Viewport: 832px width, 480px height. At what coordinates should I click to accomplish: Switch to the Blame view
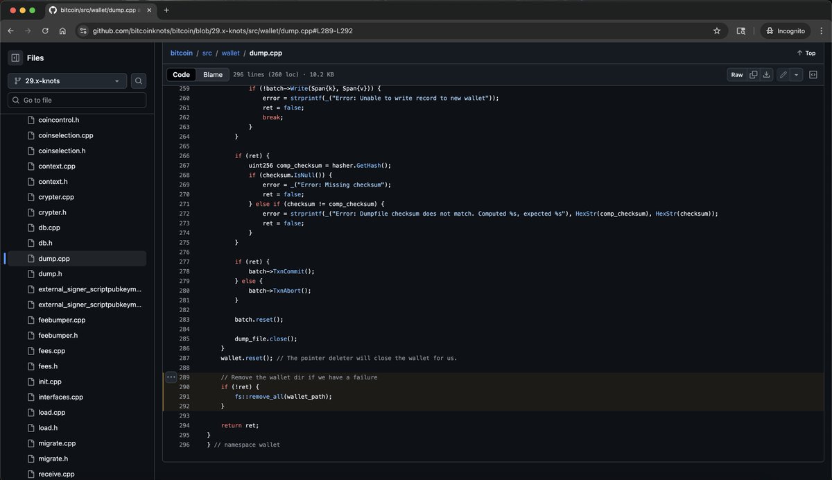coord(213,74)
